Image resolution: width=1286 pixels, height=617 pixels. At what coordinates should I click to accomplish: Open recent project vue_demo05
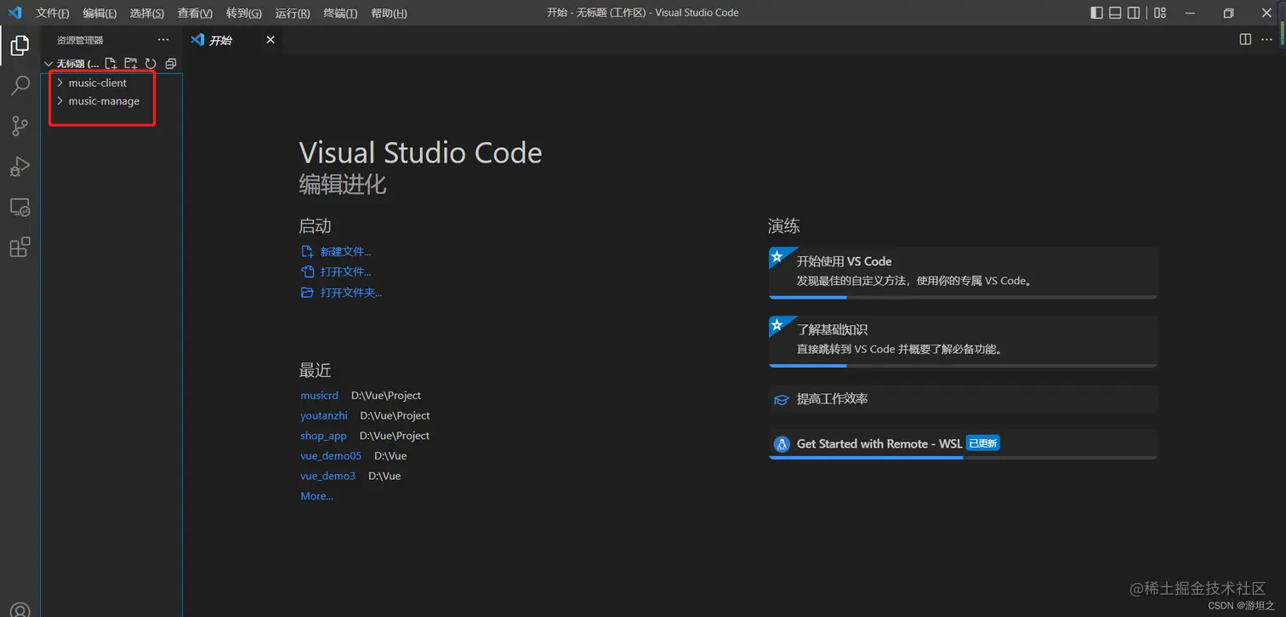point(331,456)
